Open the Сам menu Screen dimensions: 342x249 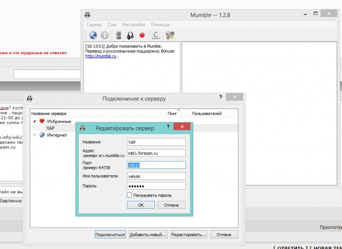pyautogui.click(x=112, y=25)
